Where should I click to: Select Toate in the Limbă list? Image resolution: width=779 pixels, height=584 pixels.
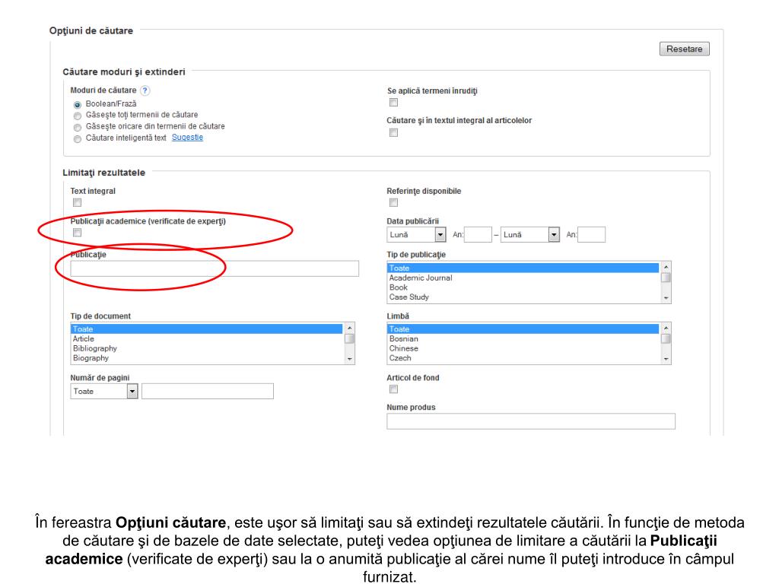click(x=523, y=329)
